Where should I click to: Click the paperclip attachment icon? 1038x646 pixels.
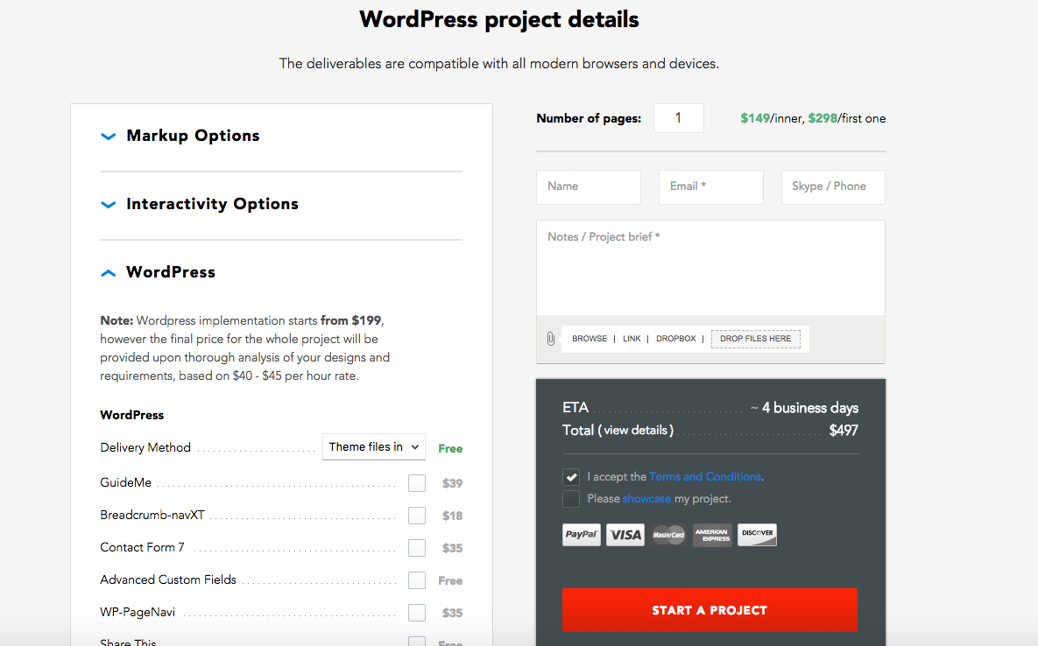[550, 339]
